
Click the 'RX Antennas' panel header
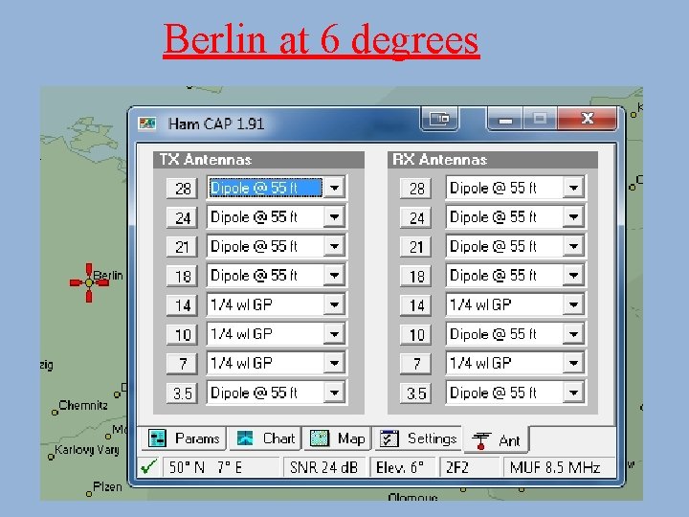[x=493, y=160]
